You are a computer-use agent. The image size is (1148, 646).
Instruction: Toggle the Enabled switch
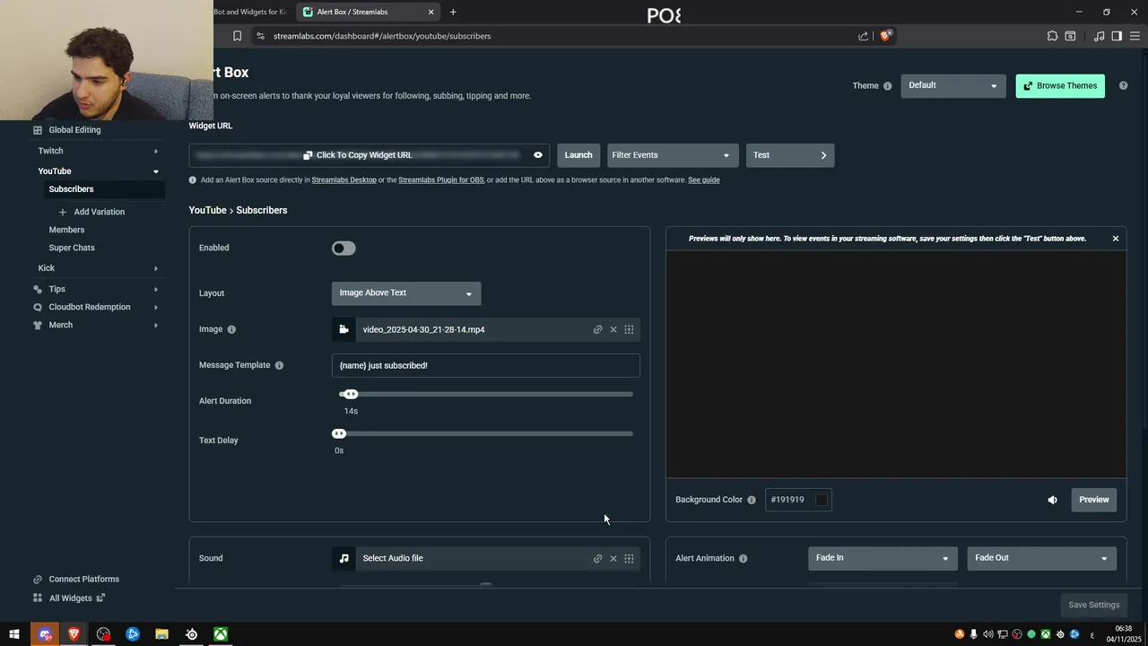(344, 249)
